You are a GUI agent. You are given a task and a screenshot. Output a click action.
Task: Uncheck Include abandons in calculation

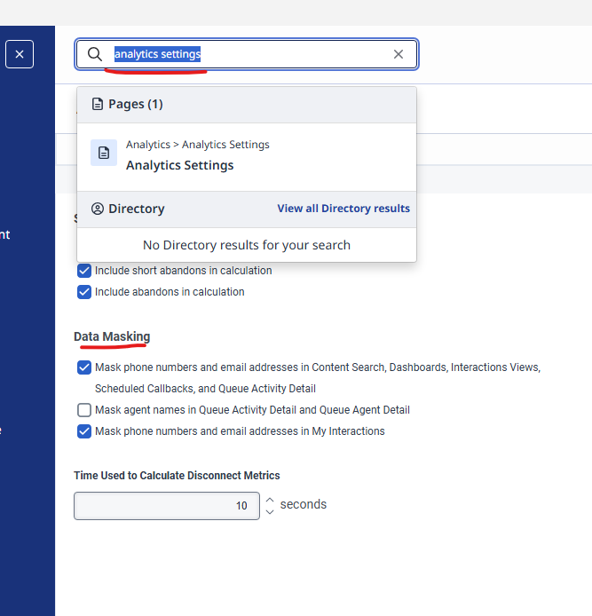[x=84, y=292]
